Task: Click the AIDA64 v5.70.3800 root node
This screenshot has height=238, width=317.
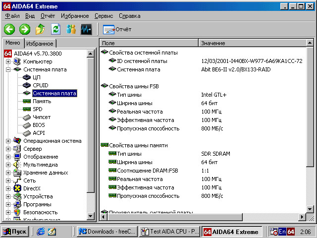Action: (x=38, y=54)
